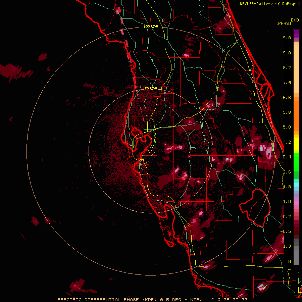Click the -0.5 scale value
The image size is (302, 302).
click(286, 232)
